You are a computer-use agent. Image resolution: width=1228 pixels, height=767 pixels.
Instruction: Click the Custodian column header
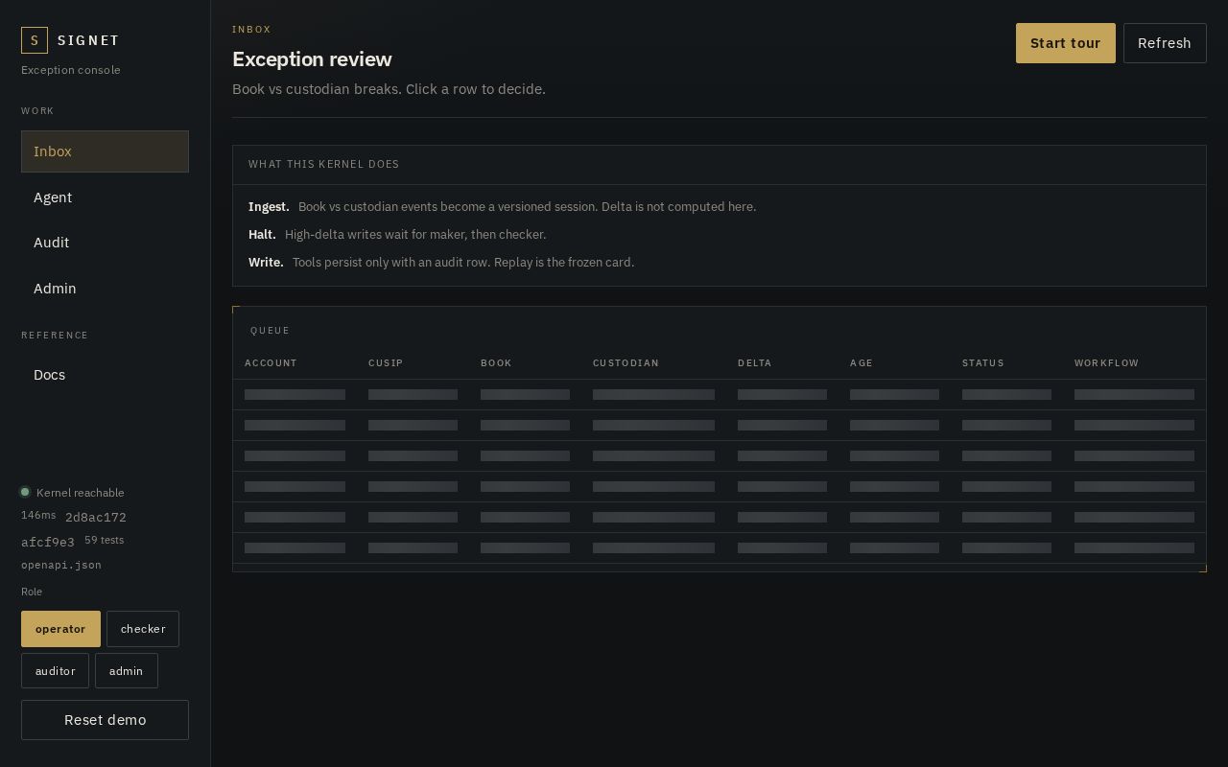coord(626,362)
